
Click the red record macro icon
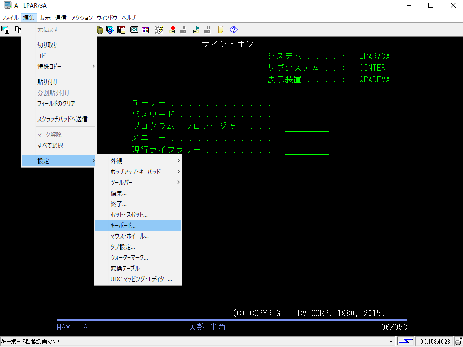pyautogui.click(x=172, y=30)
